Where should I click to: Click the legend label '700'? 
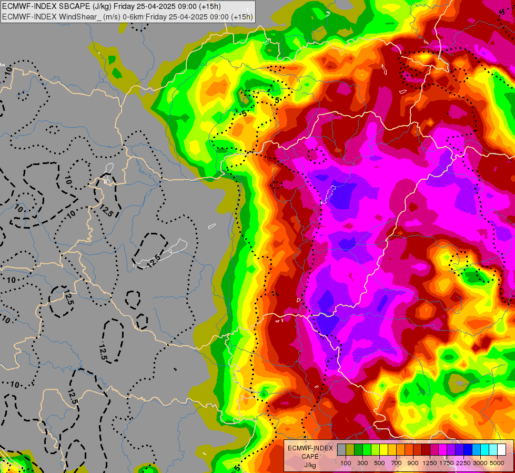tap(397, 463)
